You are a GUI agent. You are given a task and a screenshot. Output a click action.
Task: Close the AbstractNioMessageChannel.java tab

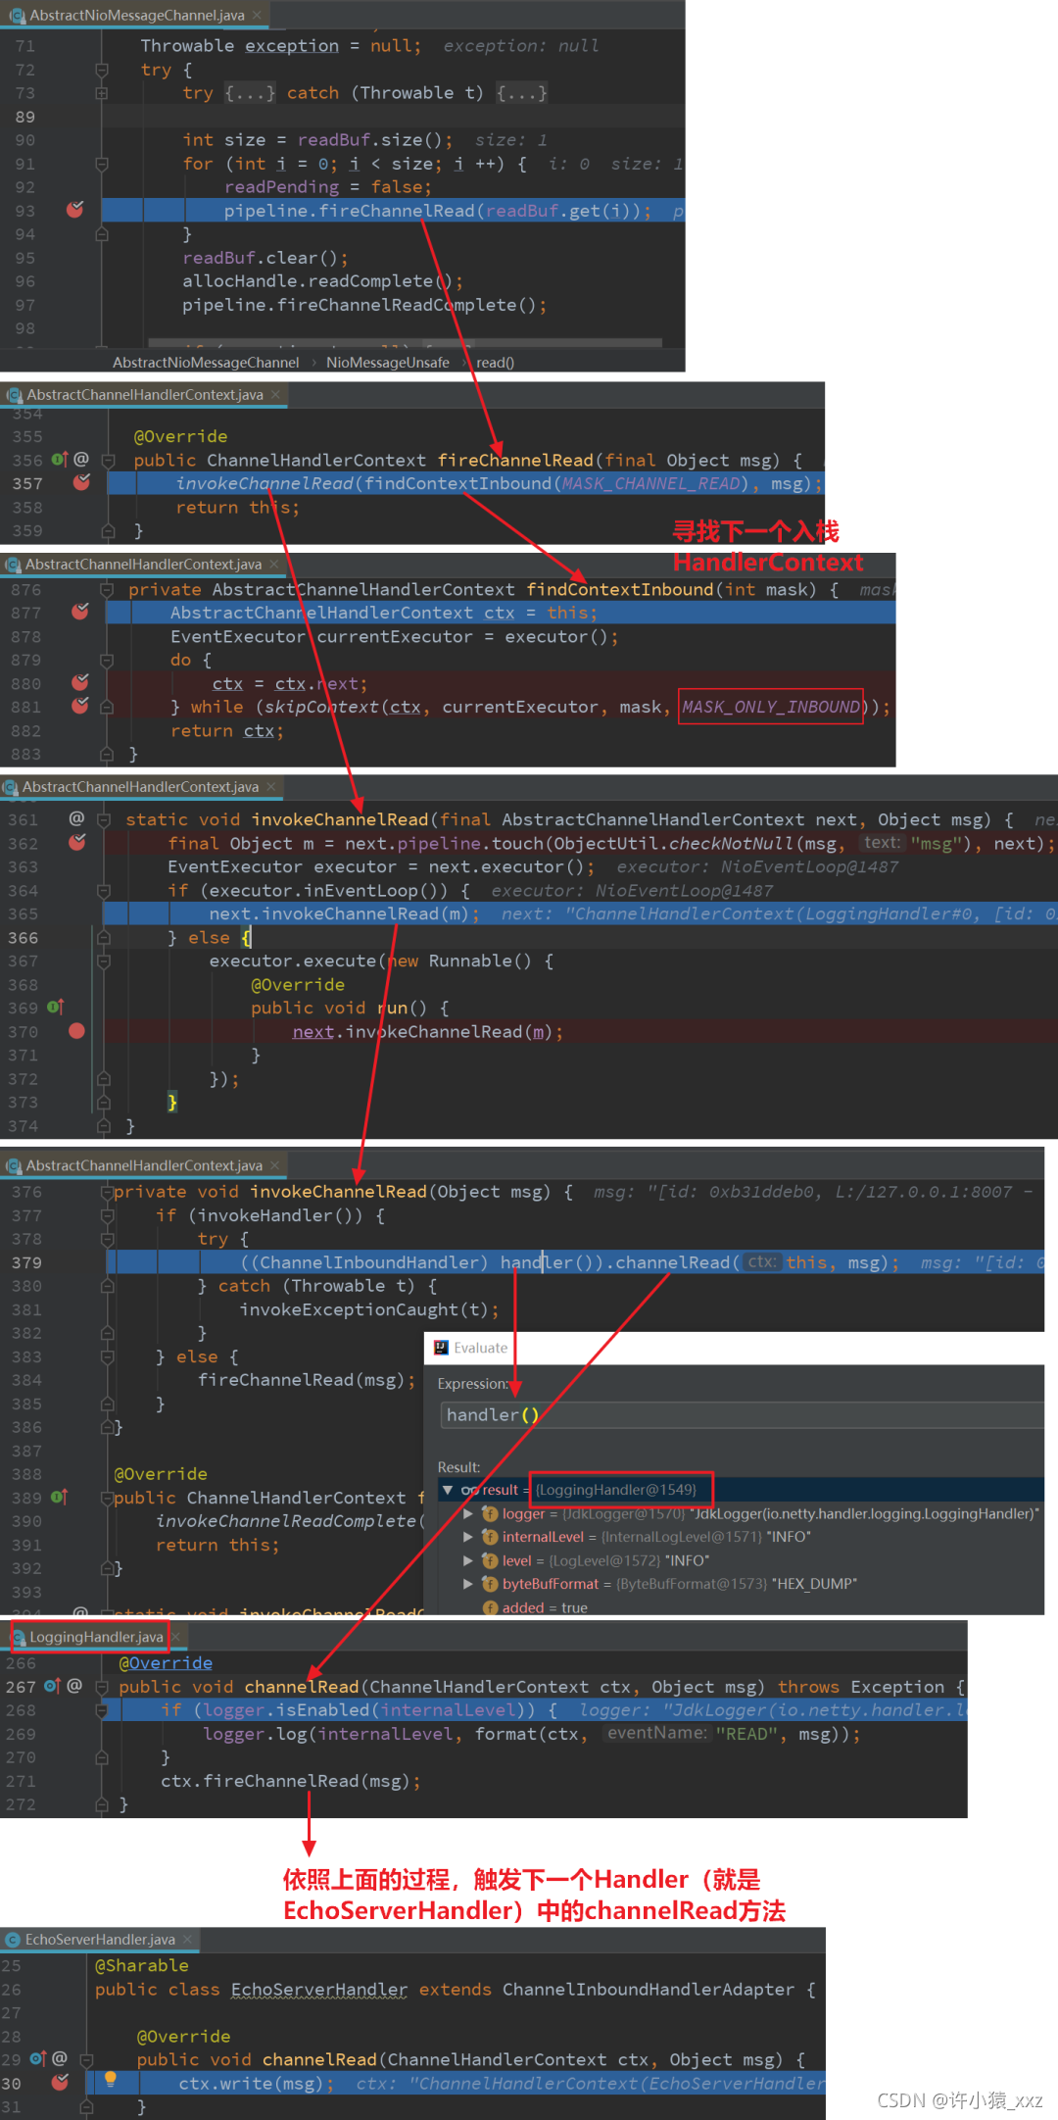[x=258, y=15]
